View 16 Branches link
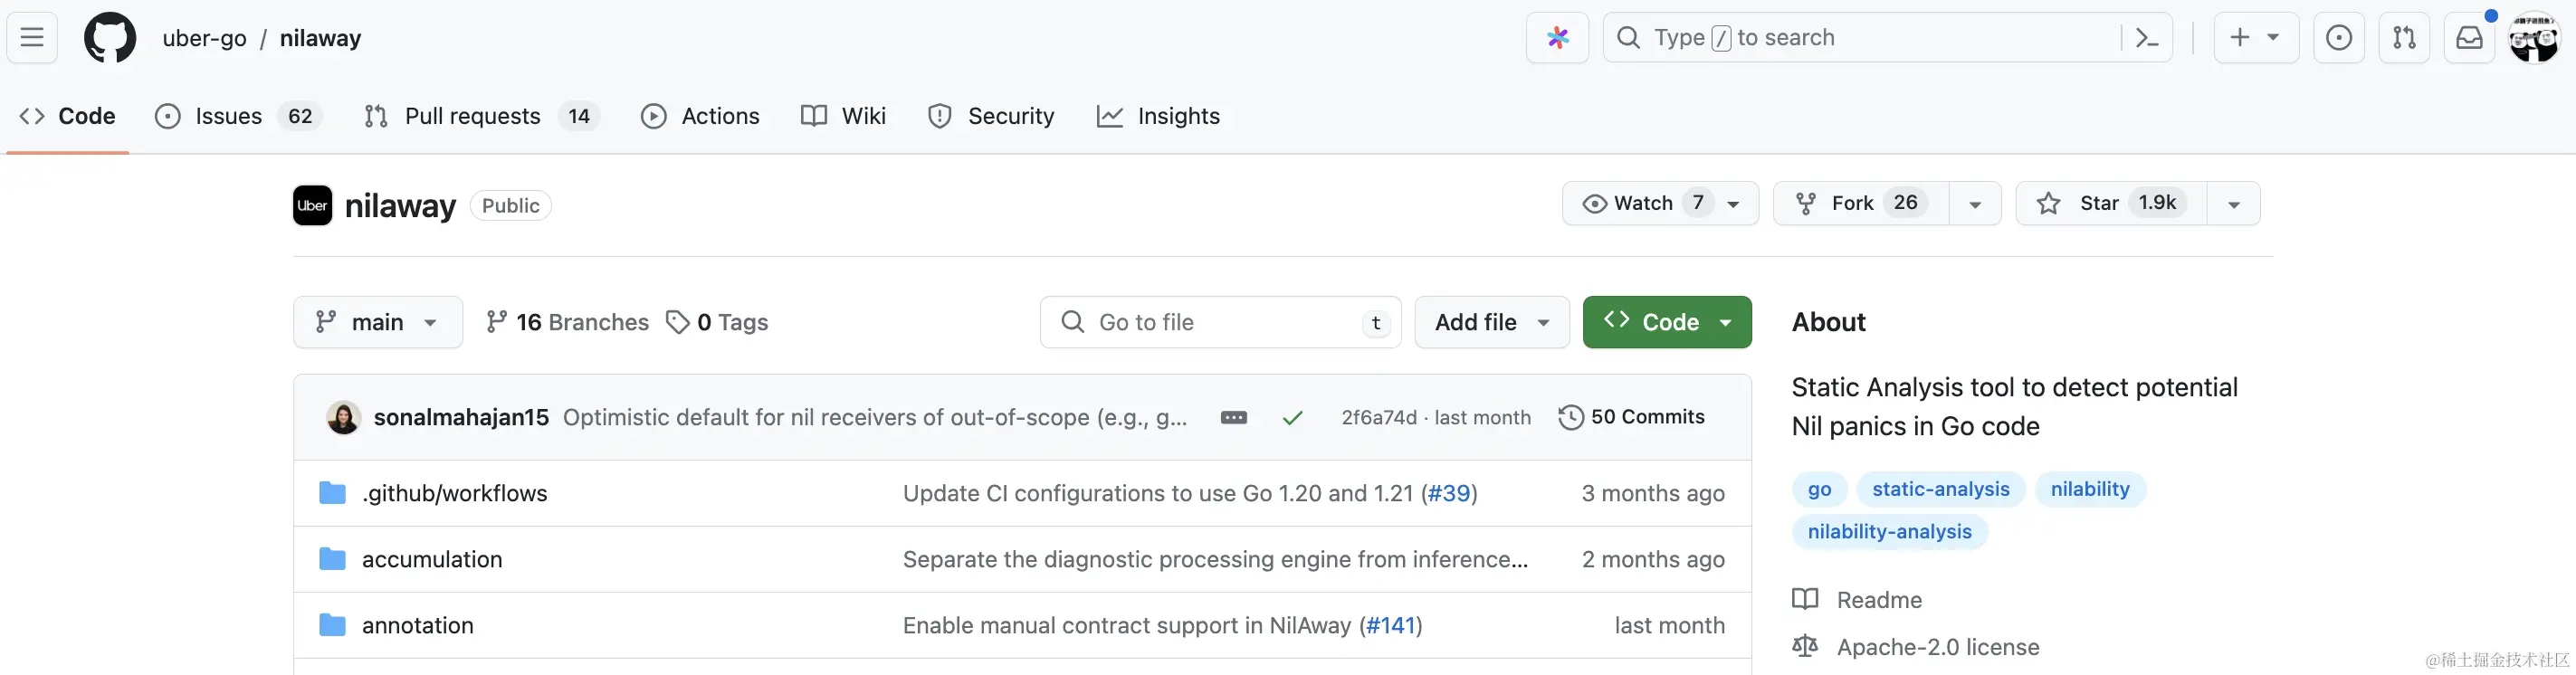2576x675 pixels. [567, 322]
